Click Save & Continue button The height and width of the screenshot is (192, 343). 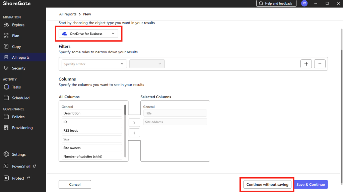(x=311, y=184)
